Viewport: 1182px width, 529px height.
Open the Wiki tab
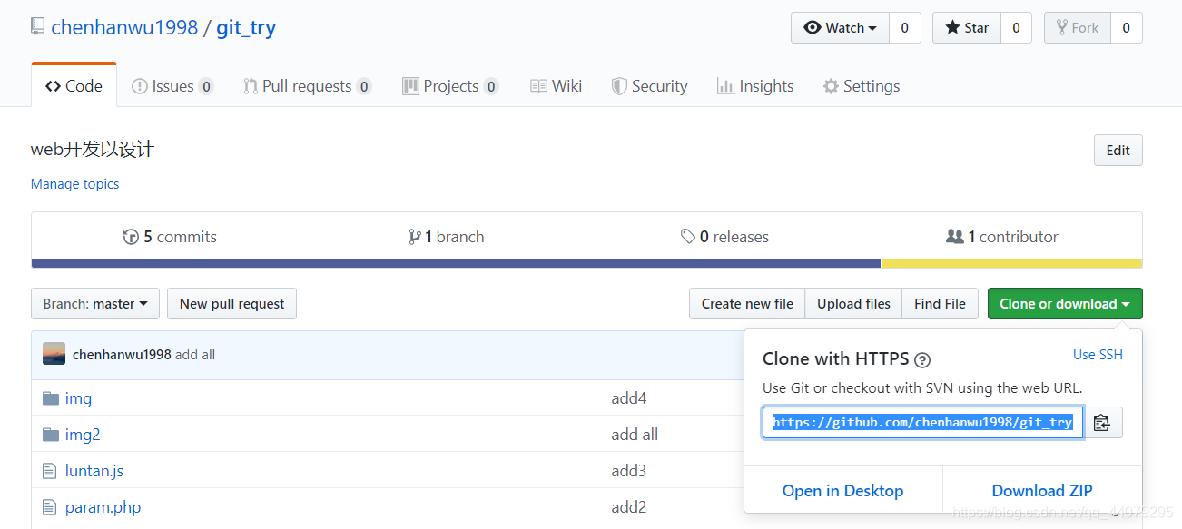click(x=556, y=86)
